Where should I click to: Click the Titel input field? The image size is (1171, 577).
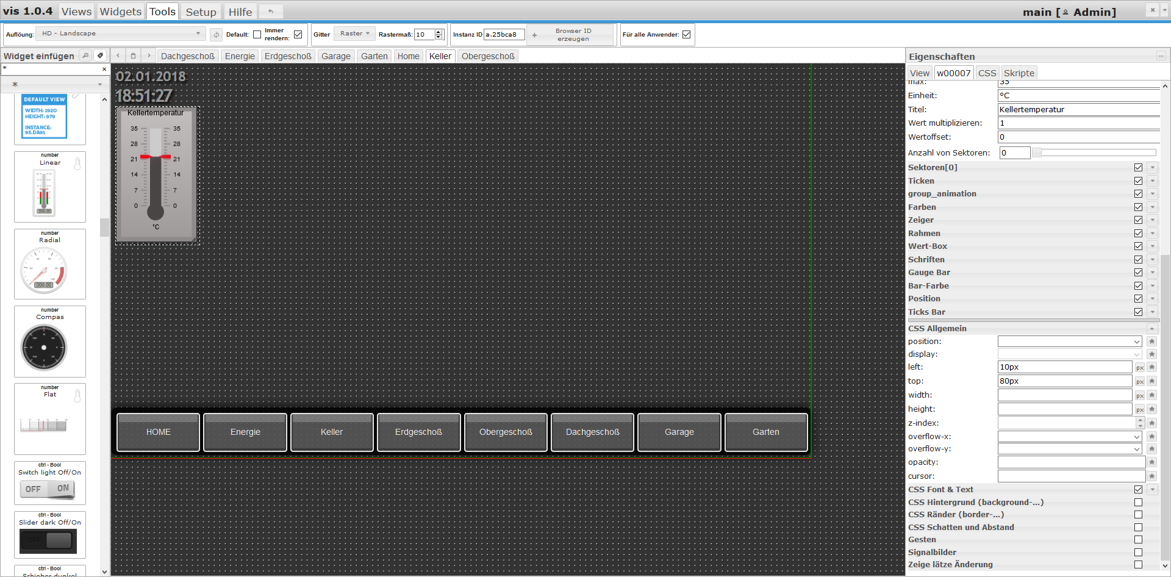[1078, 110]
